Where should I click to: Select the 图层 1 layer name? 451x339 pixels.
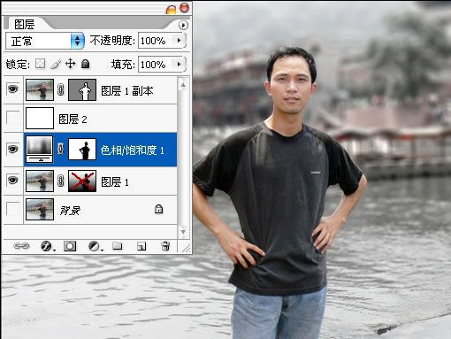[x=115, y=182]
